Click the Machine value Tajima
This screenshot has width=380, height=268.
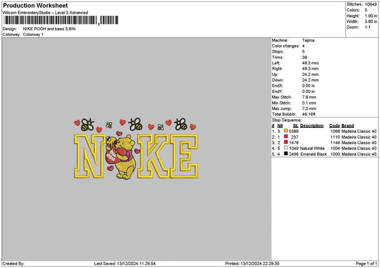pyautogui.click(x=308, y=40)
